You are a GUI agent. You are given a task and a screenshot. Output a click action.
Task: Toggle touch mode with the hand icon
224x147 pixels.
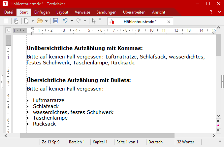[16, 21]
